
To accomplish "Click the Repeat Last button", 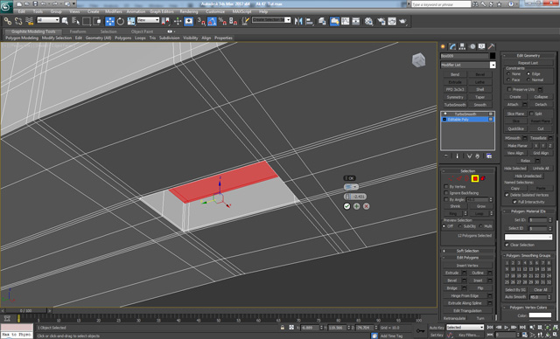I will click(528, 63).
